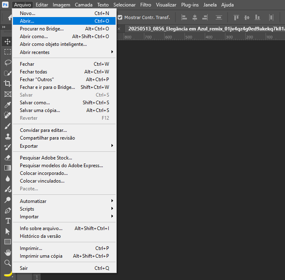Select the Zoom tool
Screen dimensions: 285x280
(7, 263)
